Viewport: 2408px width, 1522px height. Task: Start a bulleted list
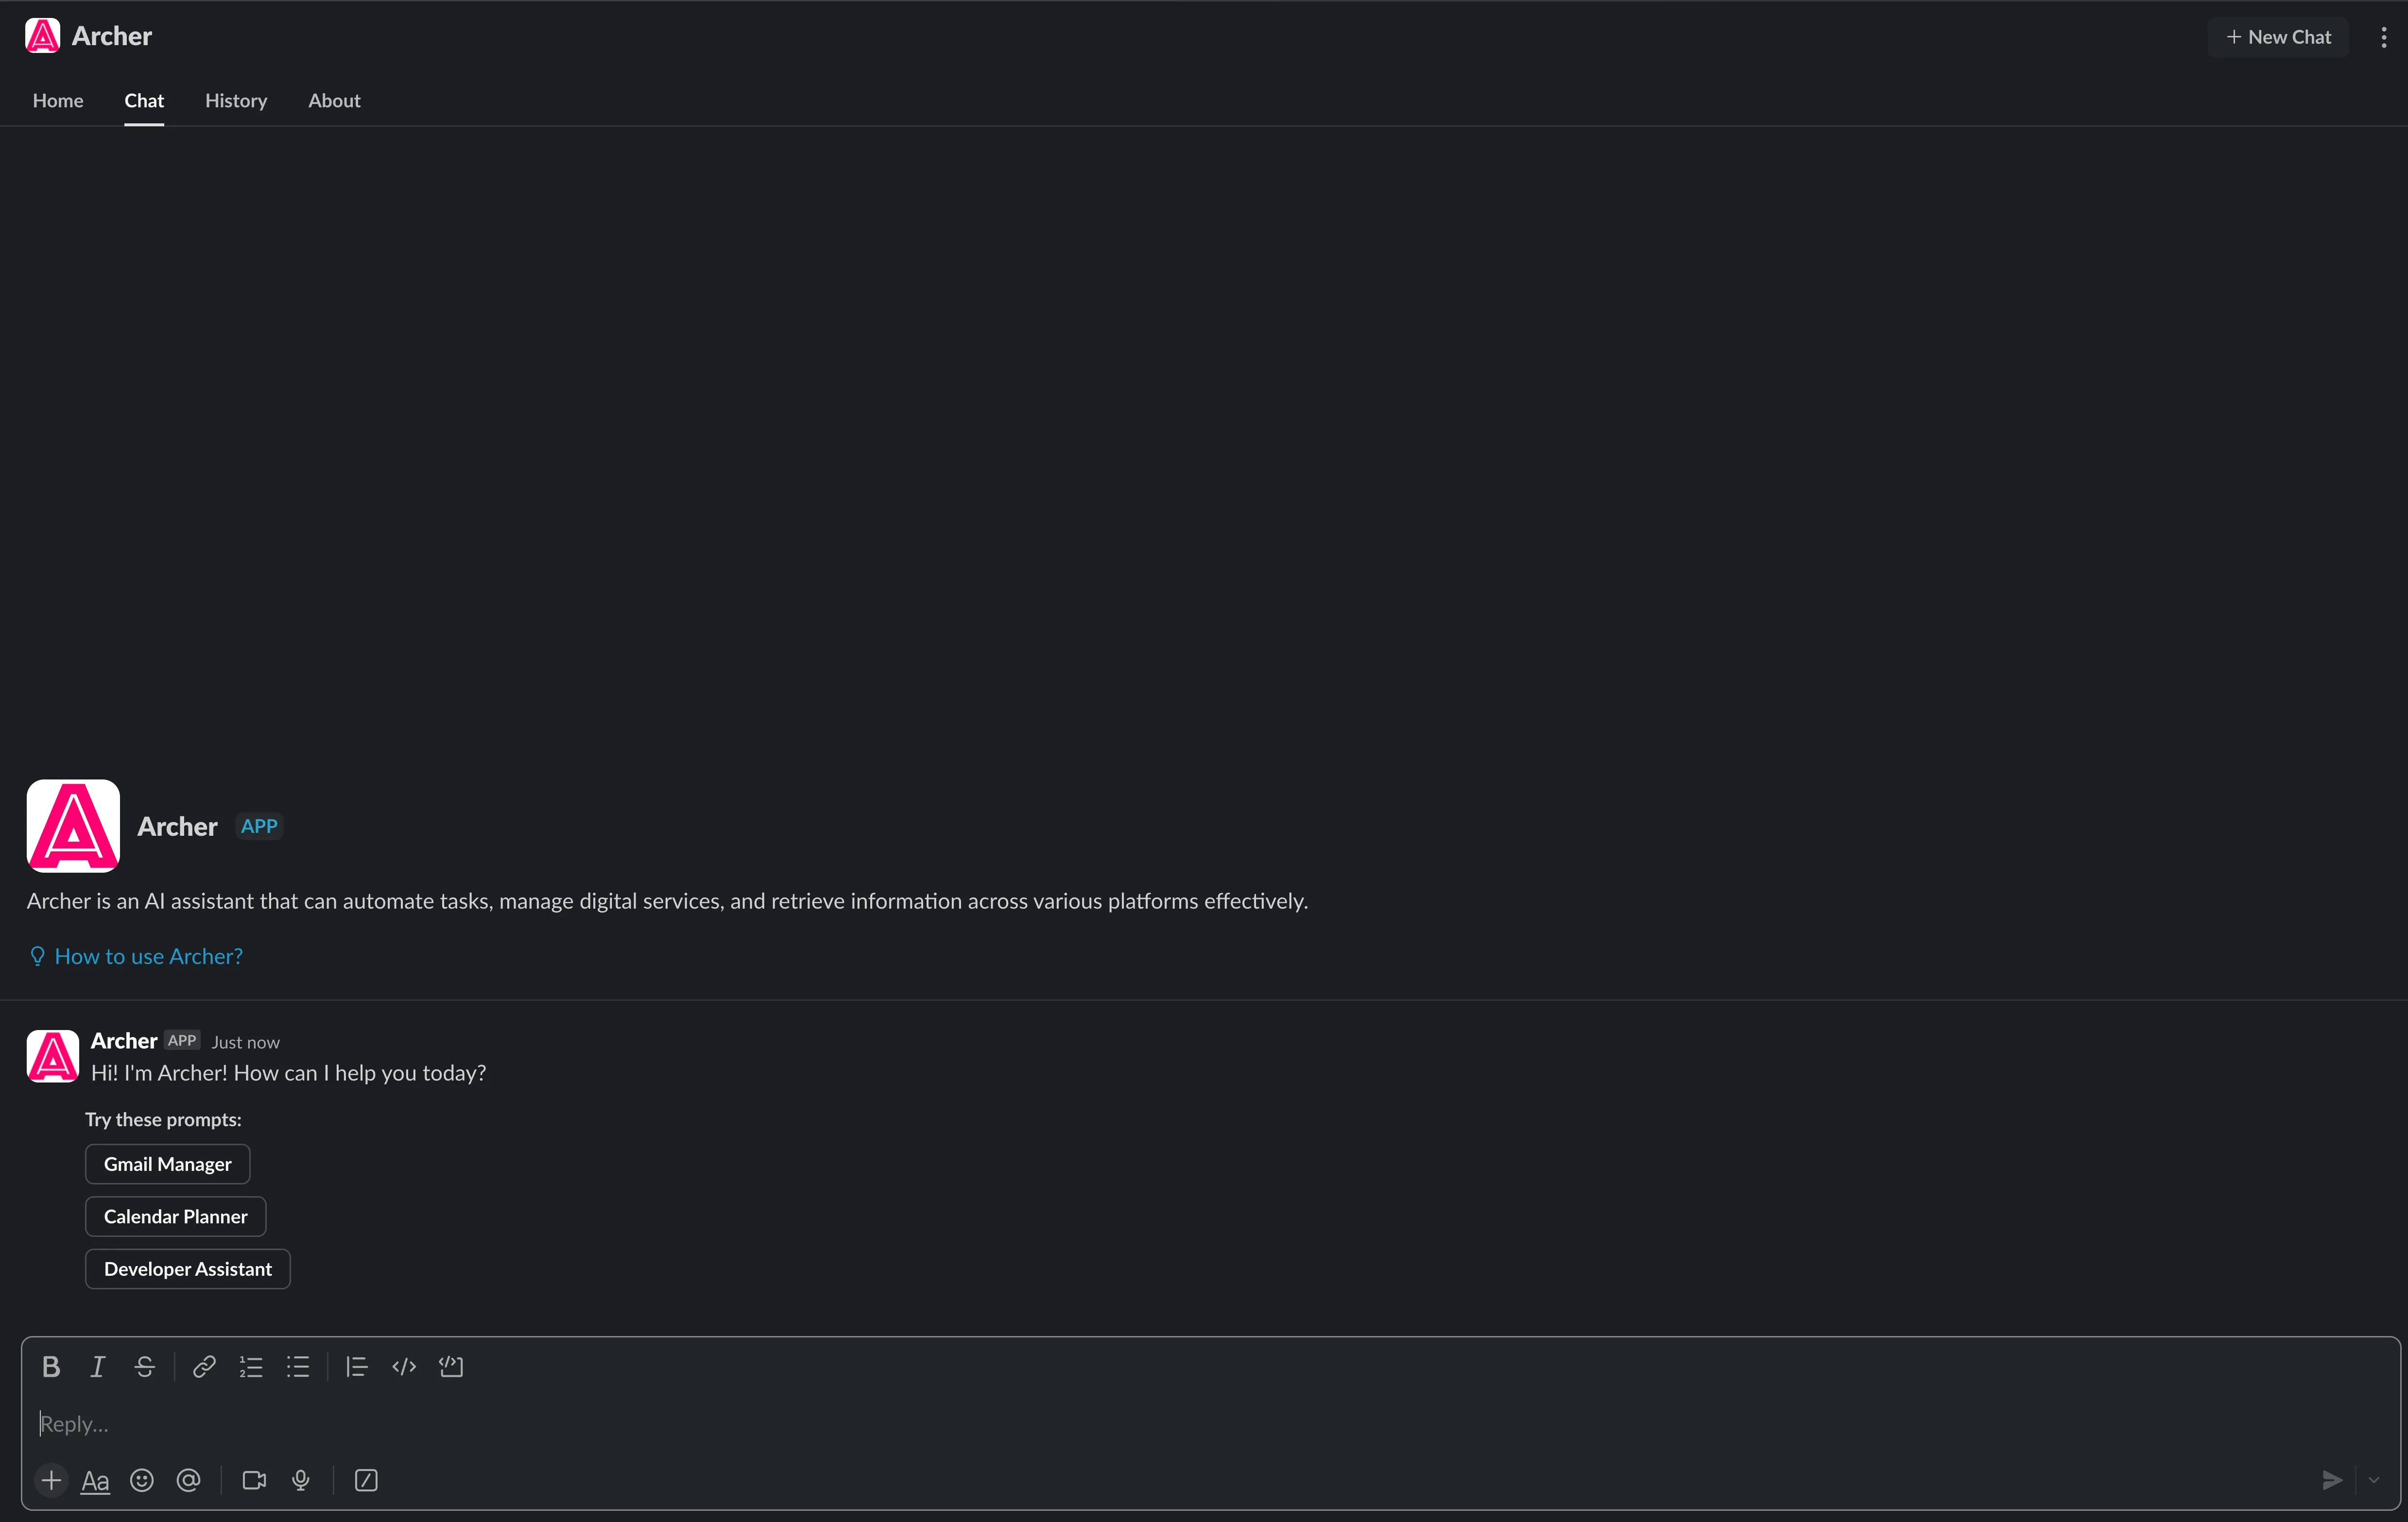point(298,1367)
